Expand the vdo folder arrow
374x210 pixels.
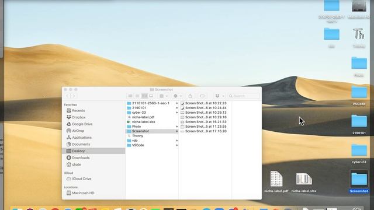[176, 141]
